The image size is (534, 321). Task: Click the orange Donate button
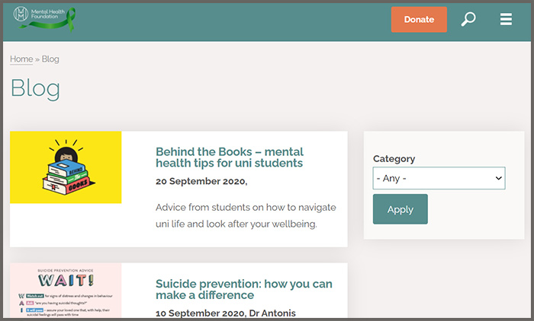pyautogui.click(x=419, y=19)
